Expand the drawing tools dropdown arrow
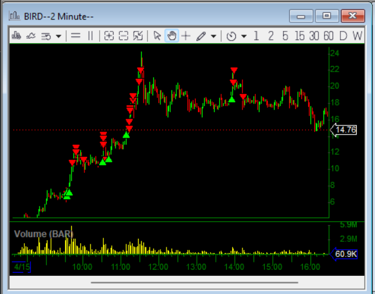The image size is (375, 294). (x=213, y=36)
